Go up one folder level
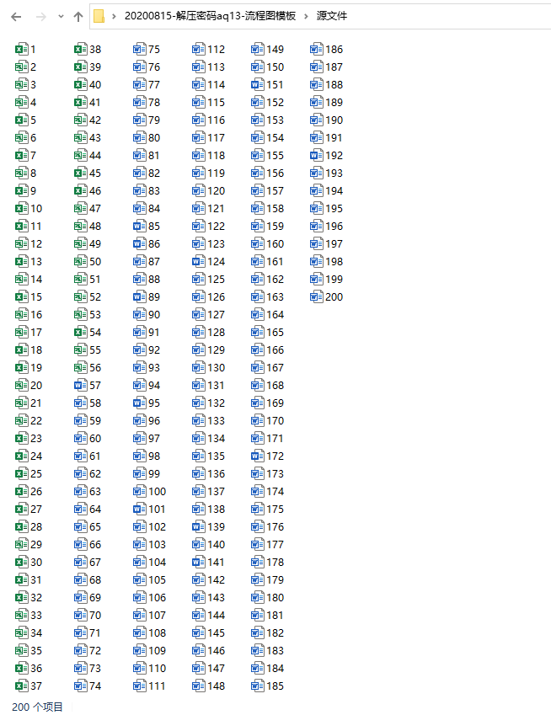The height and width of the screenshot is (715, 551). [x=78, y=17]
